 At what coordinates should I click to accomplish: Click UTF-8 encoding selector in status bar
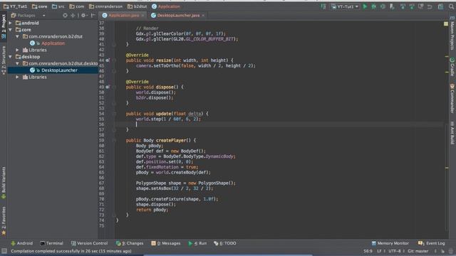[x=395, y=251]
